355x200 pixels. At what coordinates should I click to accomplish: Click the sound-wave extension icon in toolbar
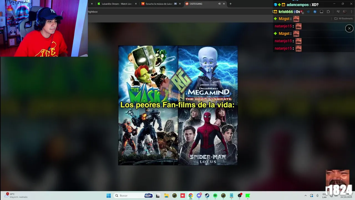[308, 12]
